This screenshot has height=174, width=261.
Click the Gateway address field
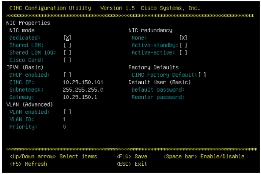(80, 97)
